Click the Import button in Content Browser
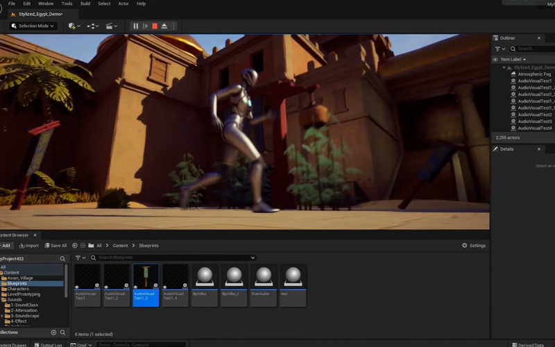The width and height of the screenshot is (555, 347). tap(28, 246)
